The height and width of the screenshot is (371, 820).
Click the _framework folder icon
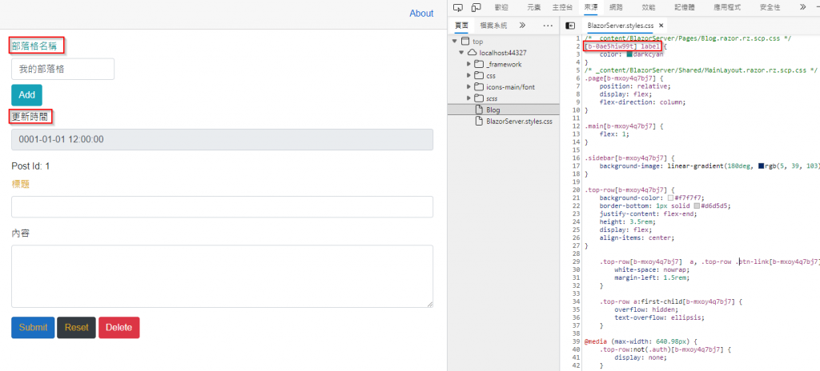coord(479,64)
